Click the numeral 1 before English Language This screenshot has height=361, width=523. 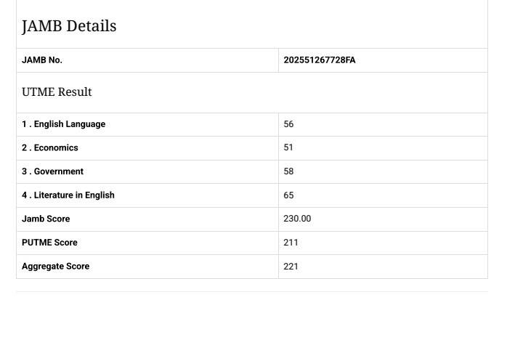point(24,124)
